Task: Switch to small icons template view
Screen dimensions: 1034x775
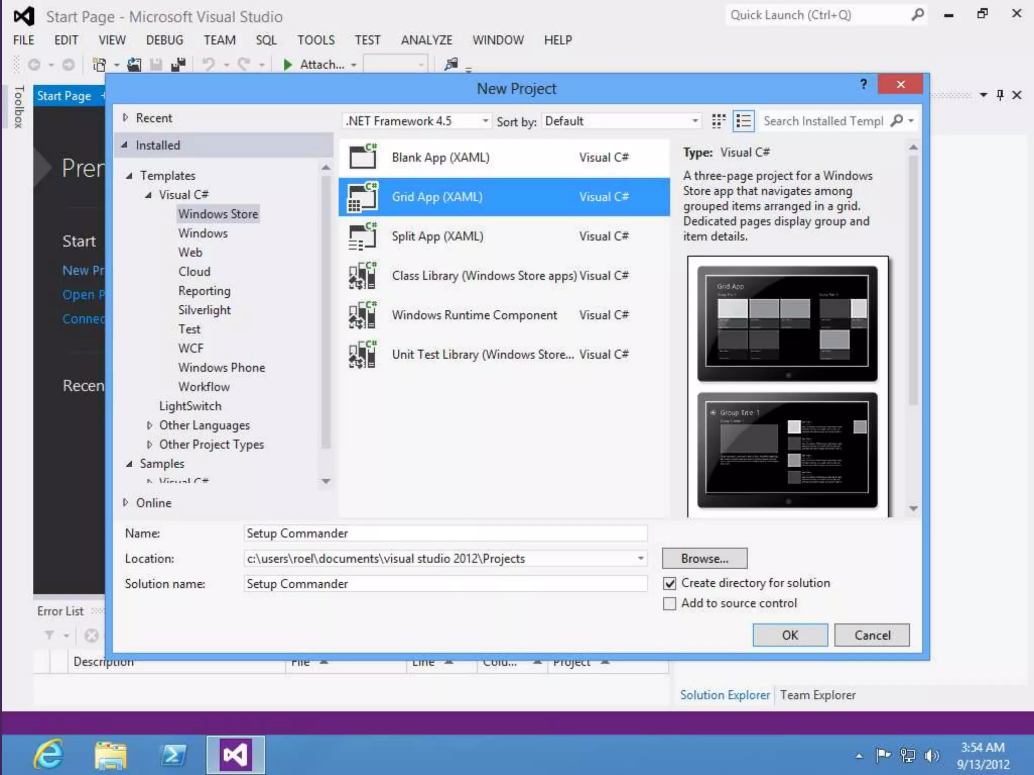Action: tap(718, 121)
